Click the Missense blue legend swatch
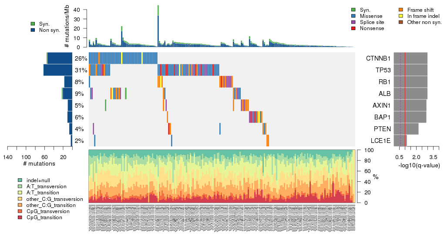This screenshot has height=251, width=444. click(x=353, y=16)
